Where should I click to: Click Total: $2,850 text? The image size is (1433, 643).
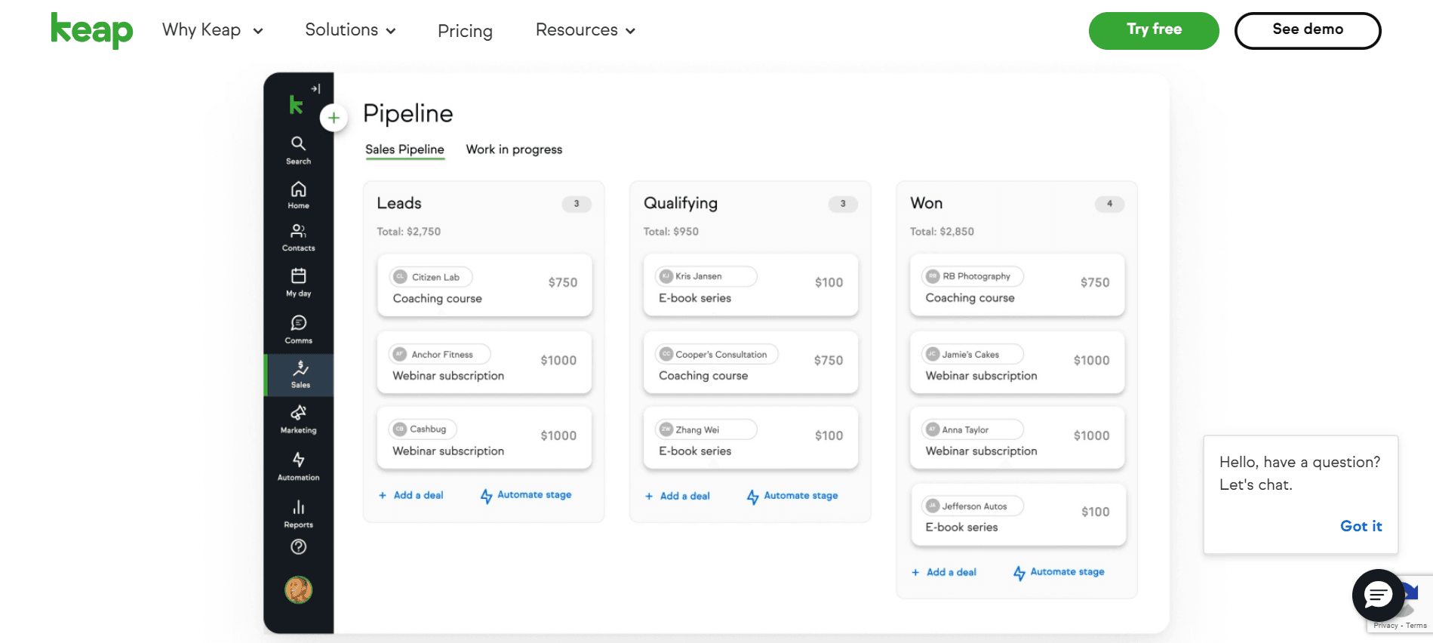942,232
